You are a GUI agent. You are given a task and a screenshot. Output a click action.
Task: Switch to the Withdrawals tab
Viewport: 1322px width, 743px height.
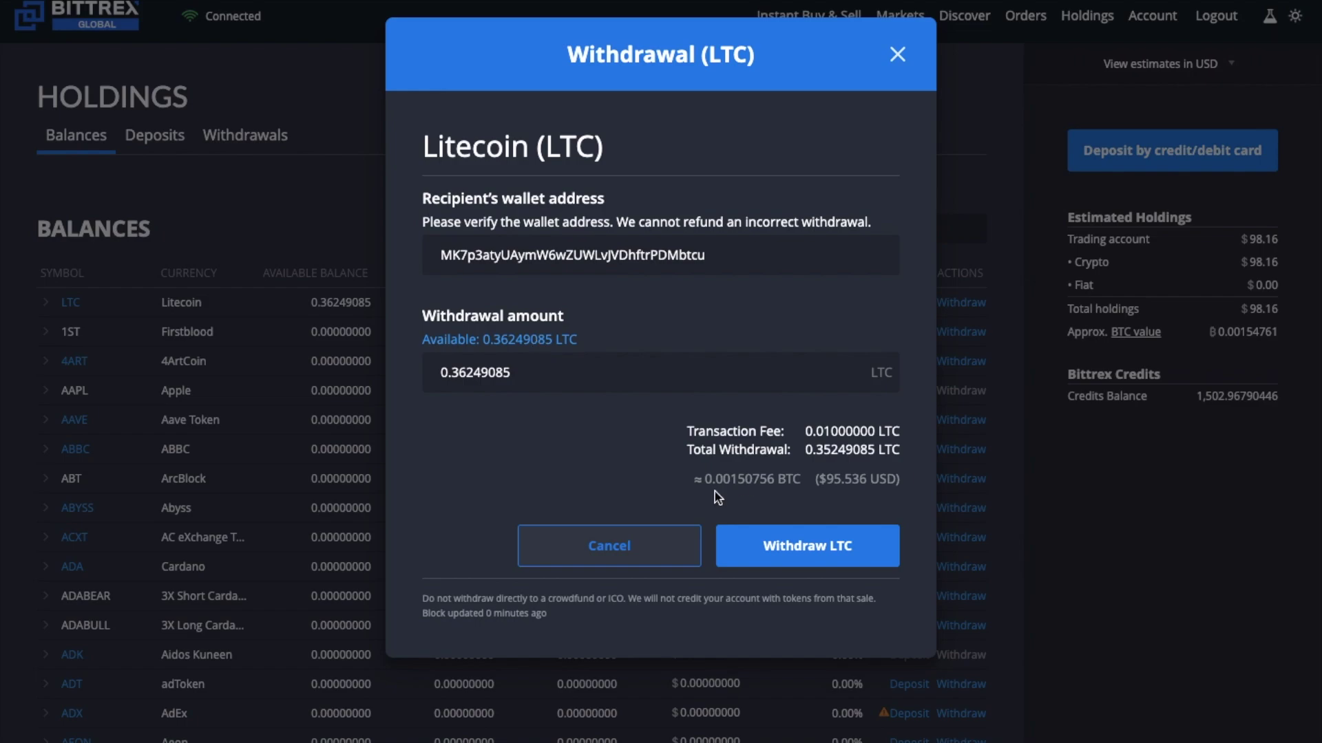(x=245, y=134)
